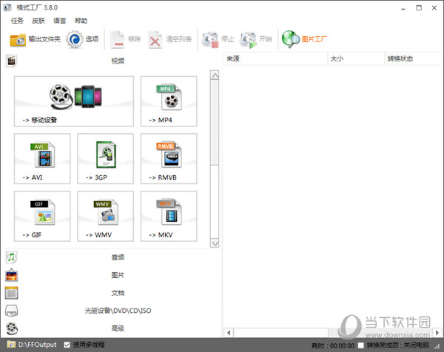Viewport: 444px width, 352px height.
Task: Click the 移除 remove toolbar button
Action: click(x=126, y=39)
